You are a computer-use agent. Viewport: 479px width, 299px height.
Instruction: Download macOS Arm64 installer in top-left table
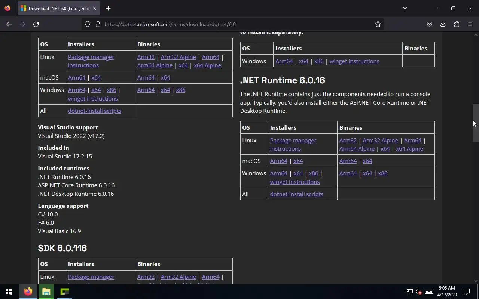click(77, 77)
